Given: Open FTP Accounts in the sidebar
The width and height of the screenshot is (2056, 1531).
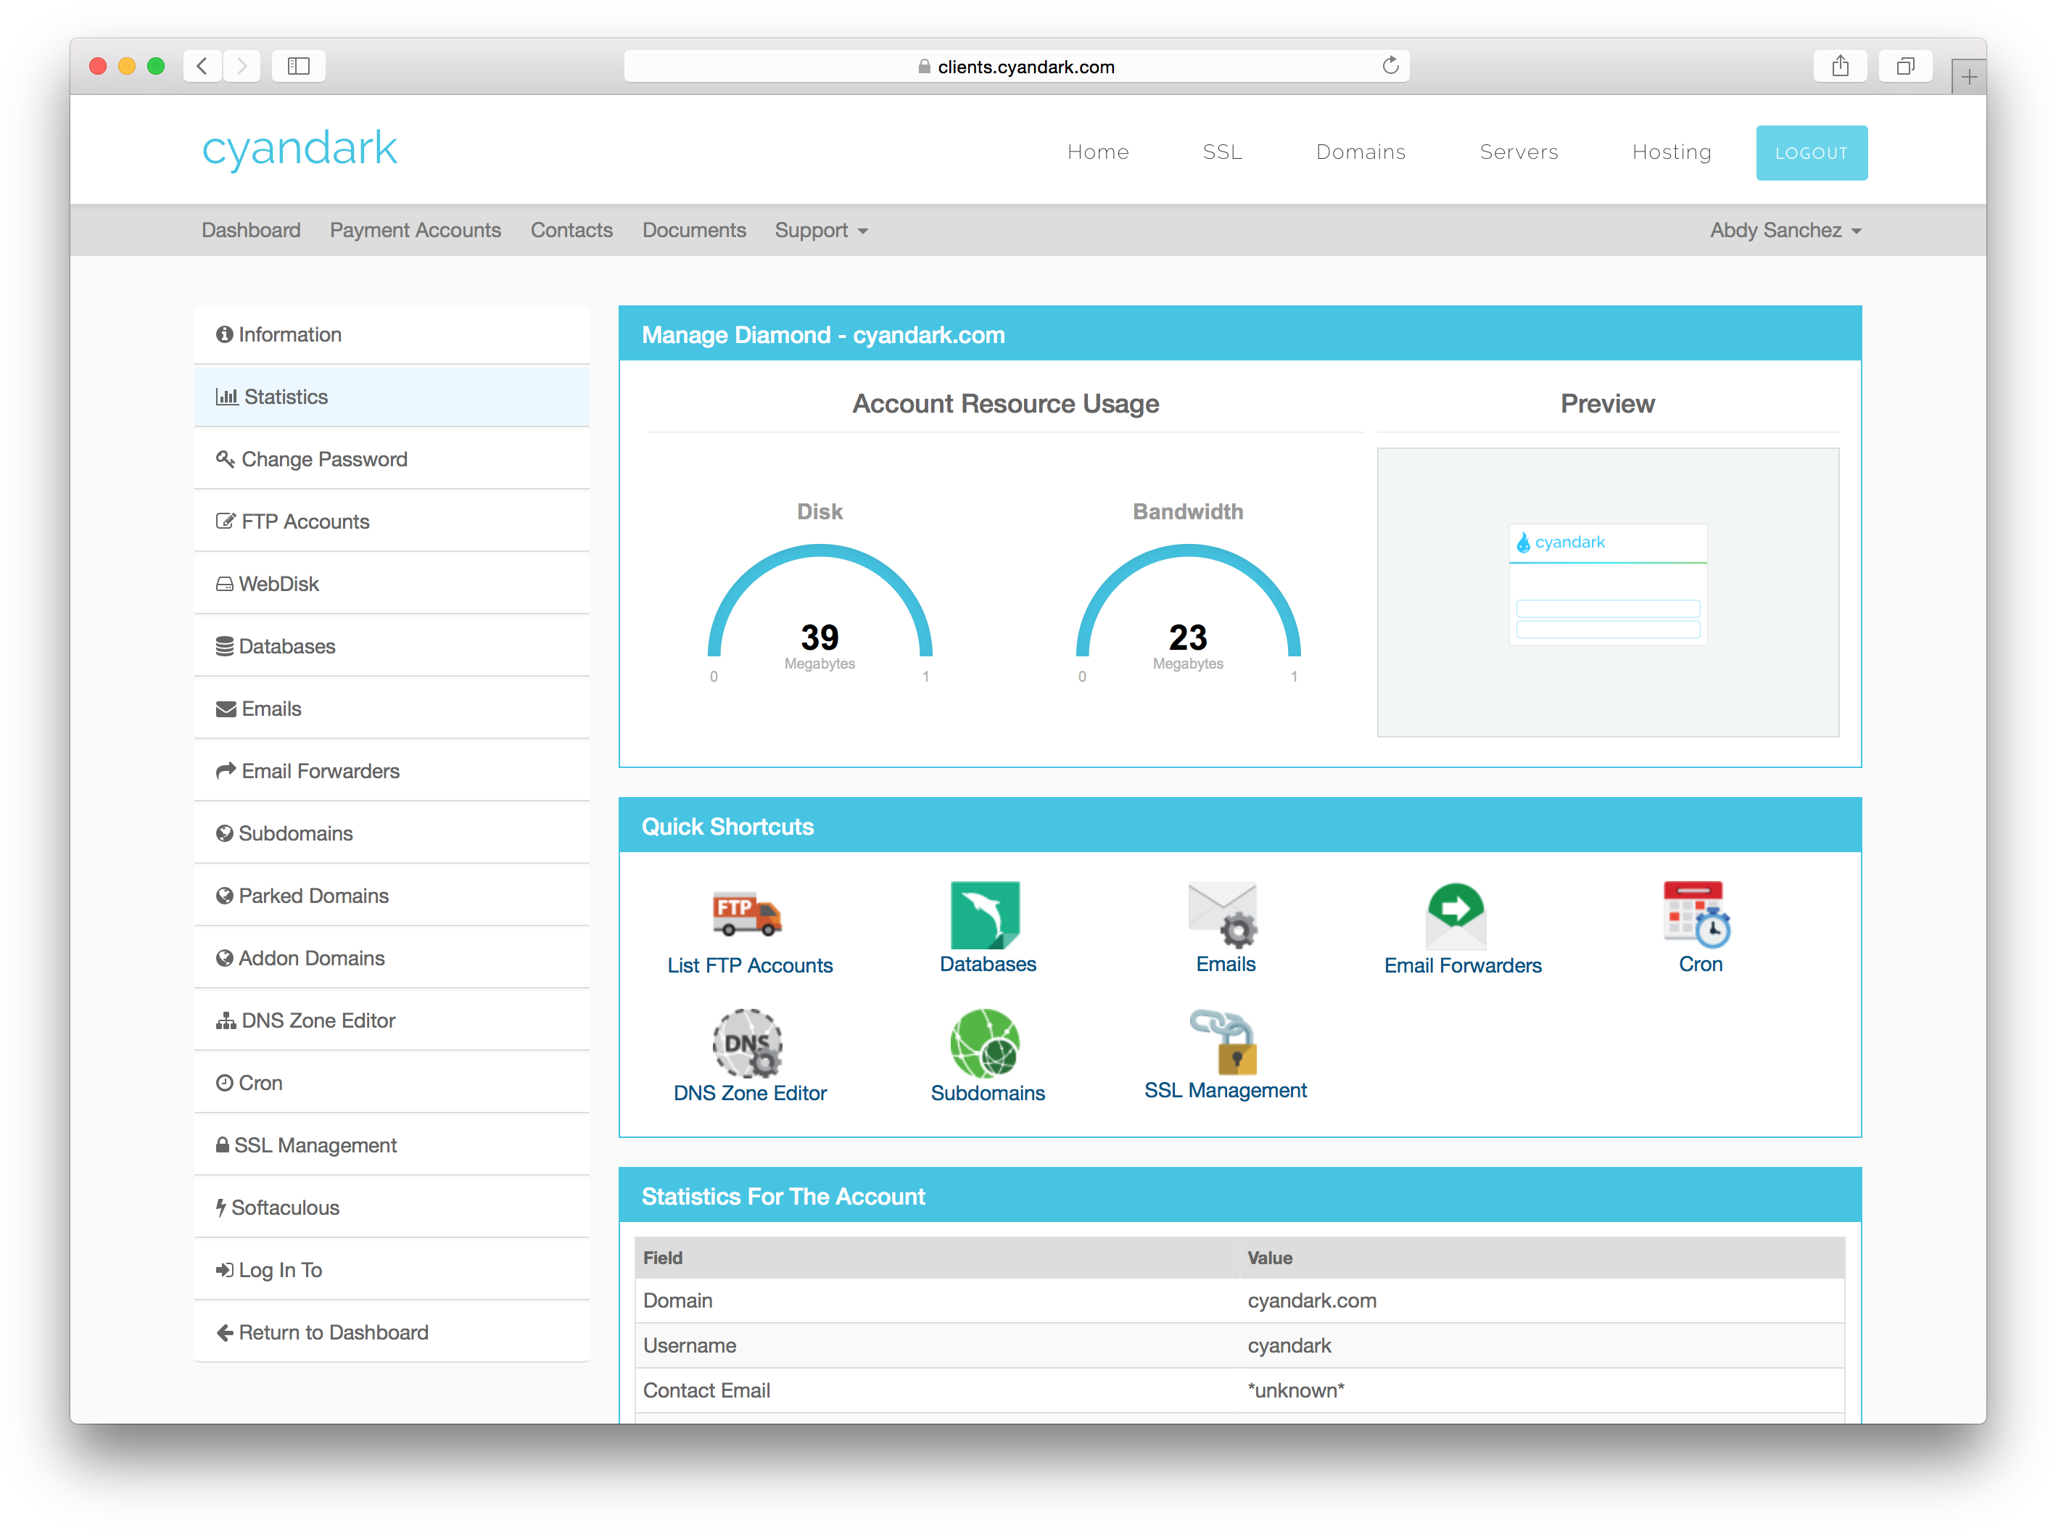Looking at the screenshot, I should coord(392,521).
